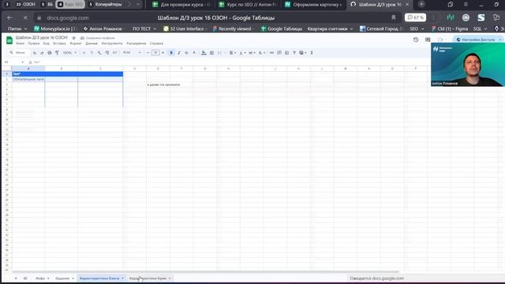
Task: Open the vertical align dropdown
Action: pyautogui.click(x=242, y=53)
